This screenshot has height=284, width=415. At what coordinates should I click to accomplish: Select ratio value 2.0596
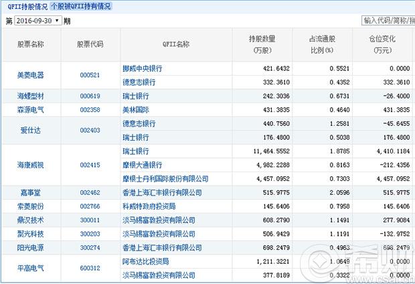pyautogui.click(x=339, y=193)
